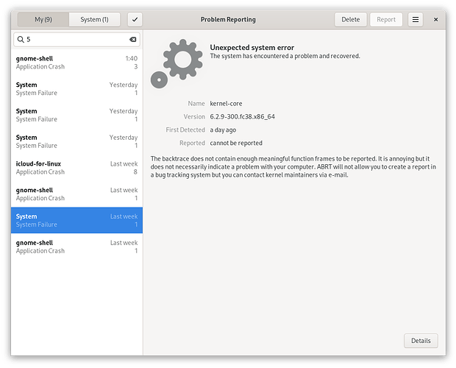Select the third Yesterday System Failure entry
The image size is (456, 368).
(x=76, y=141)
